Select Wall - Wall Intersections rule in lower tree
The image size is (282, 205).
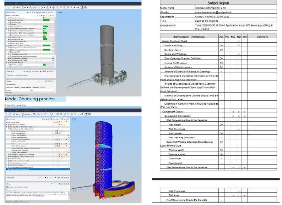[x=20, y=131]
